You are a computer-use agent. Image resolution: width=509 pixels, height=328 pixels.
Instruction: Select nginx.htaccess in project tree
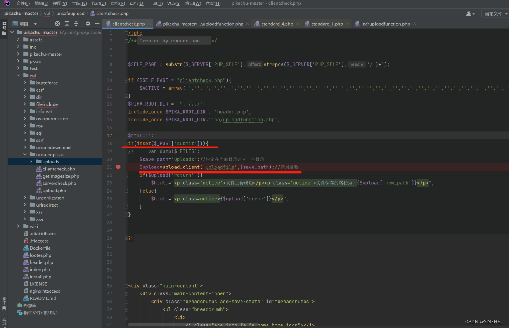(x=45, y=291)
